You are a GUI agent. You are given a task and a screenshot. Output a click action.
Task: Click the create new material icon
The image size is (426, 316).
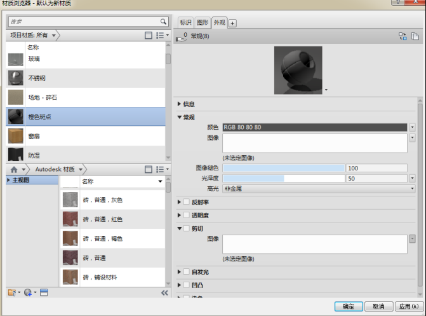30,293
